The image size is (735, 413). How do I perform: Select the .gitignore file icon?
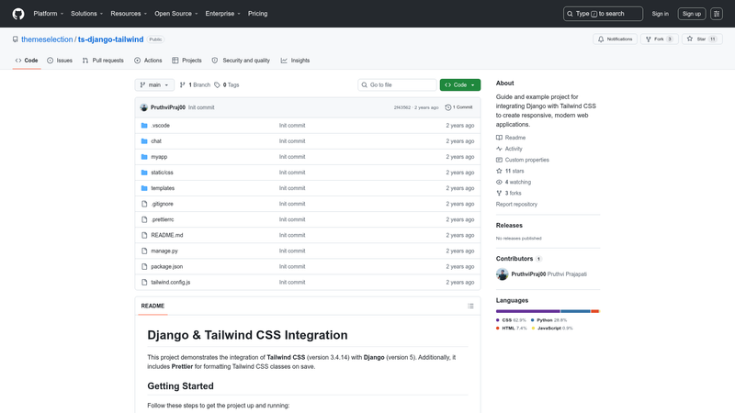pos(144,204)
